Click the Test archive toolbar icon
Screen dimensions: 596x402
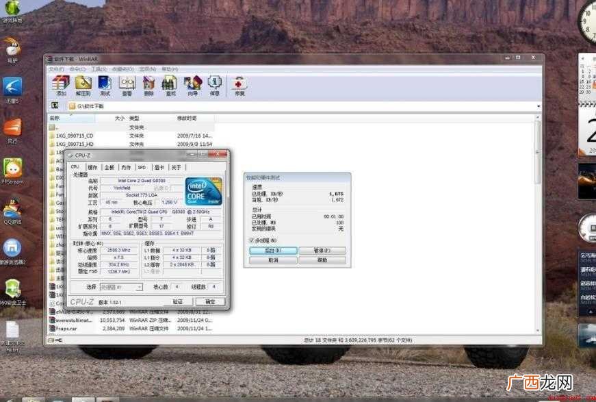tap(105, 85)
